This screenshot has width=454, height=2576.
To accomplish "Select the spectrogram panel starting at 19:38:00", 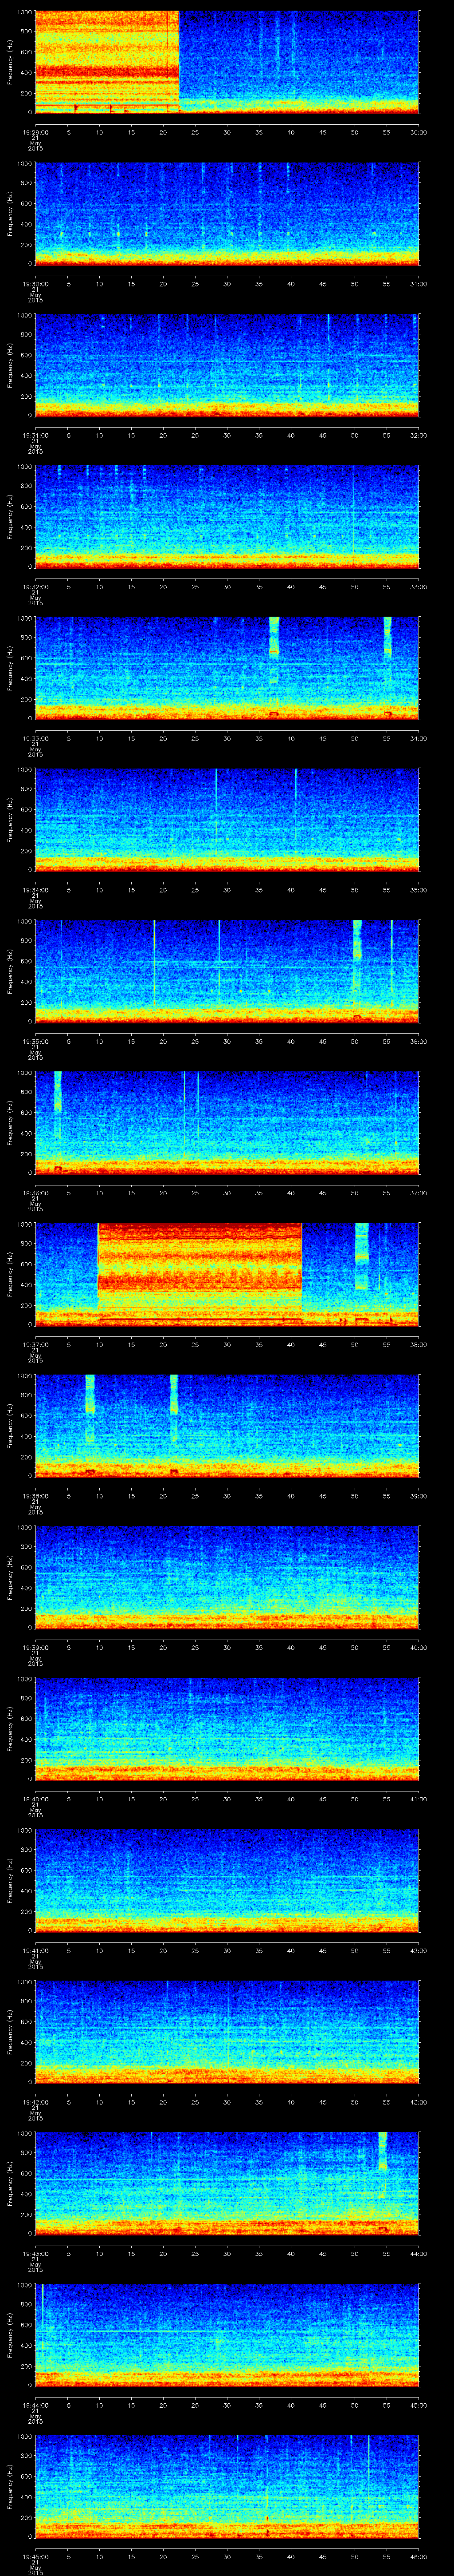I will pos(227,1425).
